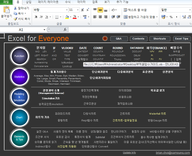This screenshot has width=192, height=156.
Task: Click Merge and Center (병합하고 가운데 맞춤)
Action: tap(139, 17)
